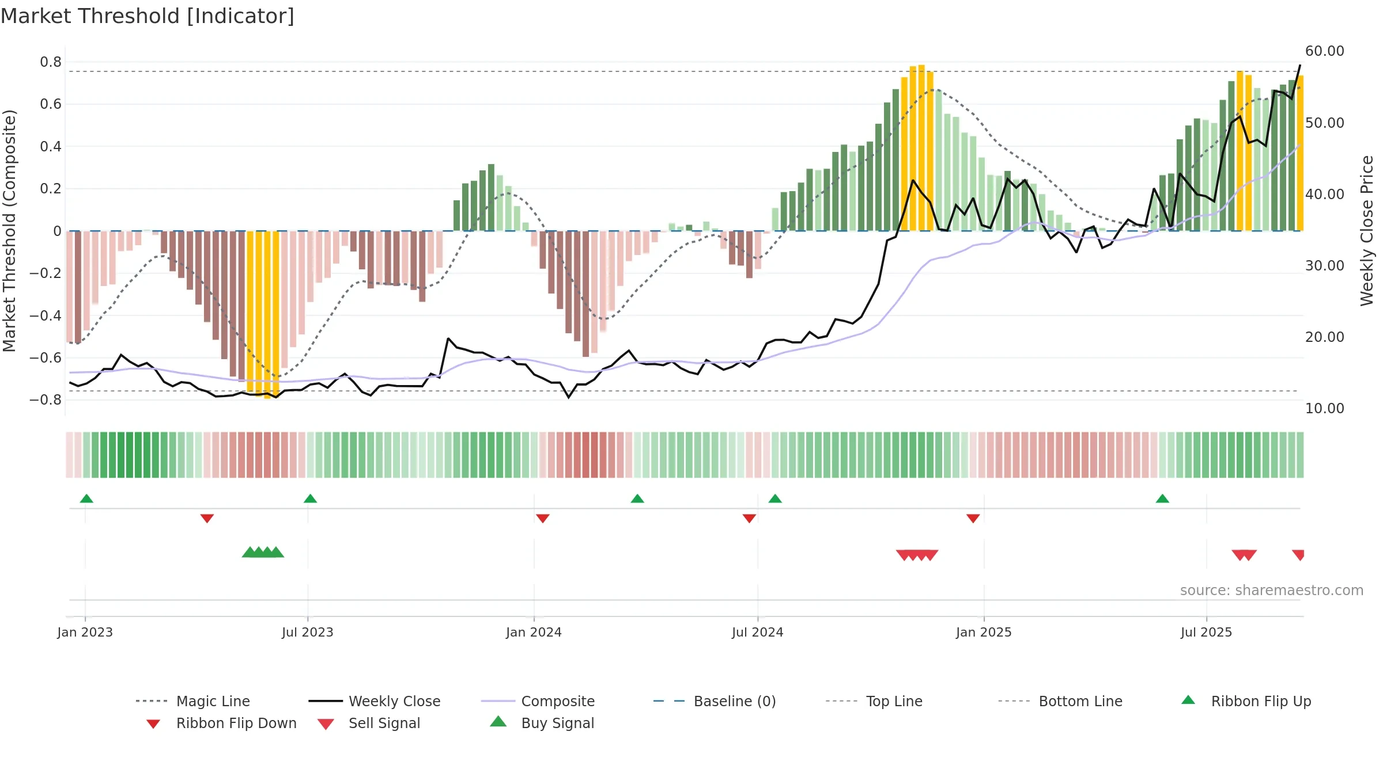This screenshot has width=1383, height=777.
Task: Select the green flip-up marker just after Jul 2024
Action: pos(775,498)
